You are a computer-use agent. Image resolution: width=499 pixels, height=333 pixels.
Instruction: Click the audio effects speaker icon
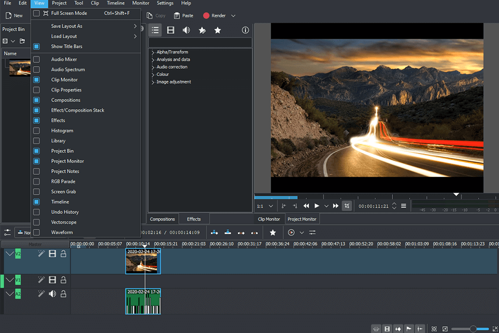[186, 30]
